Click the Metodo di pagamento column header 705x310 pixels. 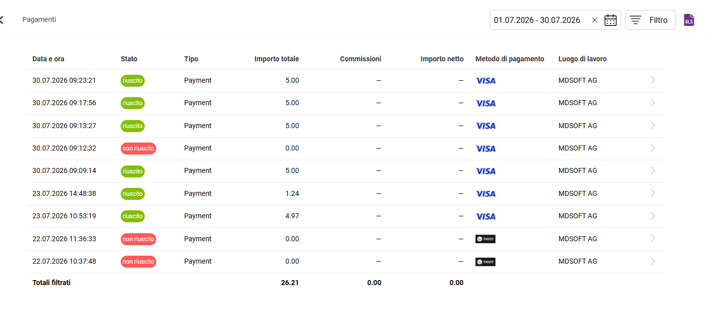(x=510, y=59)
